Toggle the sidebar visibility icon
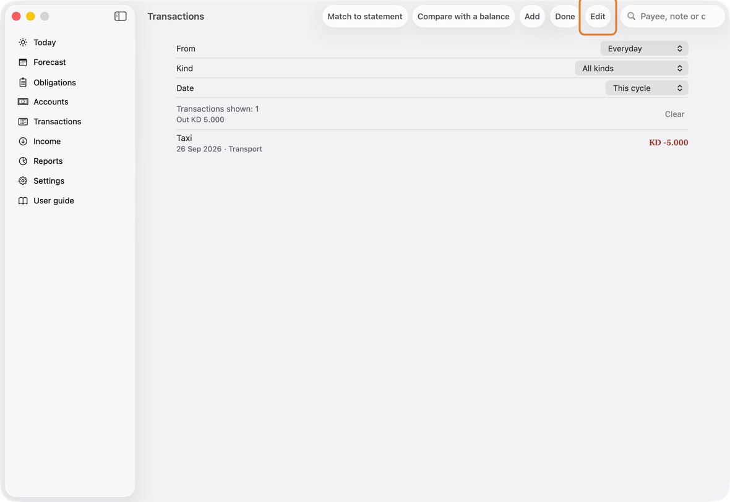Viewport: 730px width, 502px height. (x=120, y=16)
